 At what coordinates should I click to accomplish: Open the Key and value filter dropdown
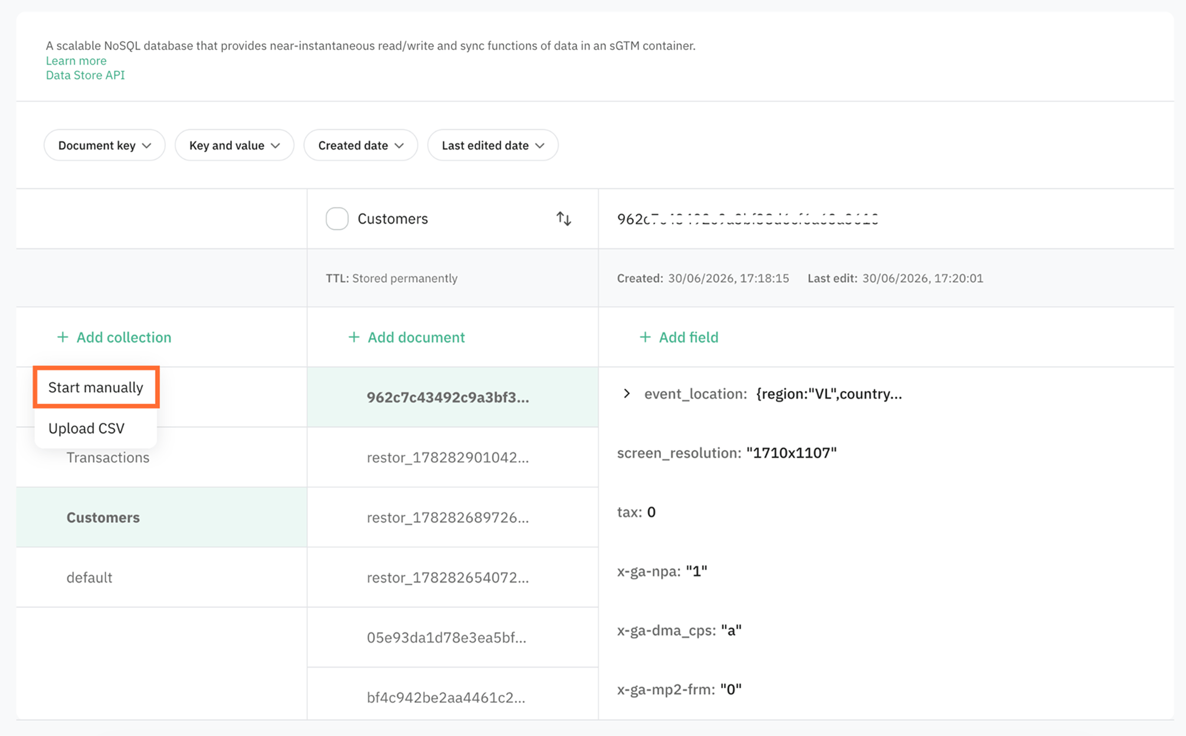(x=234, y=145)
